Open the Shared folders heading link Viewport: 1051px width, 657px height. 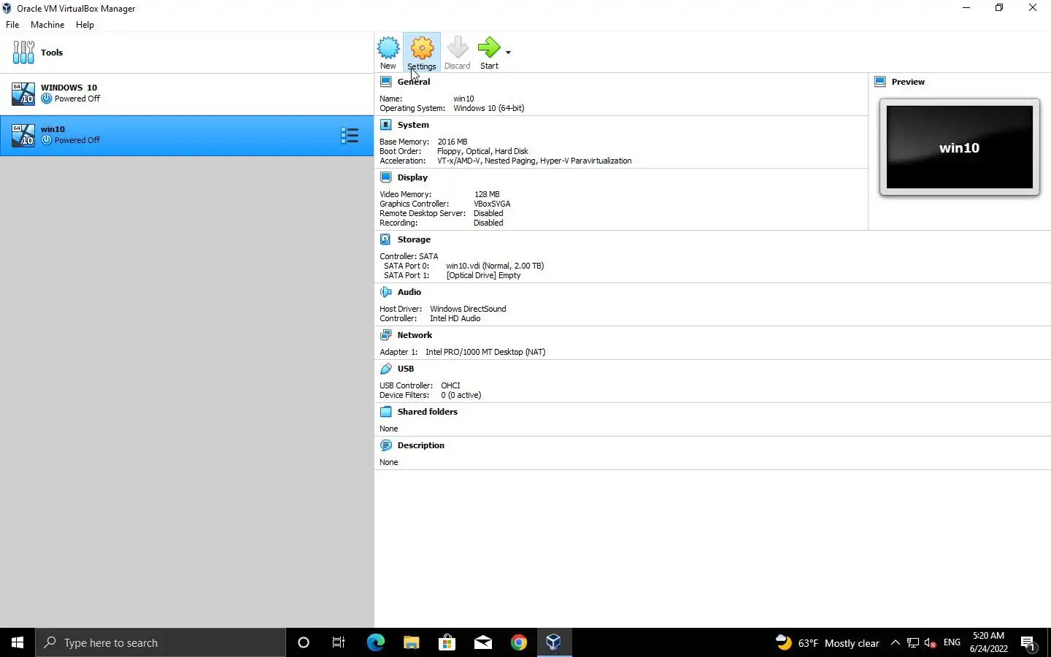[x=428, y=412]
